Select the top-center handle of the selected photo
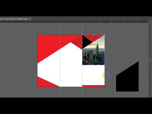Image resolution: width=152 pixels, height=114 pixels. [x=93, y=35]
